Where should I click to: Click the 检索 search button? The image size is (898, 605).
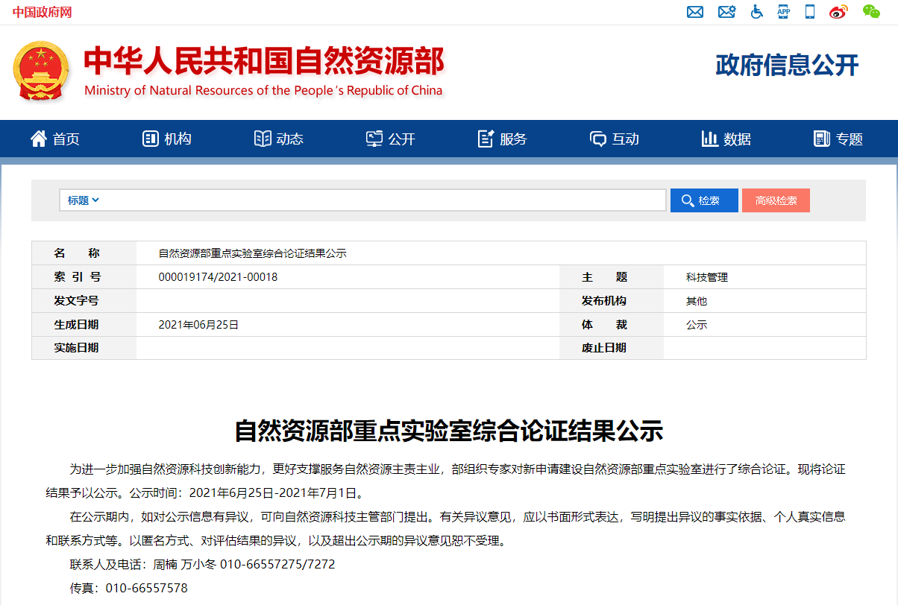(703, 200)
